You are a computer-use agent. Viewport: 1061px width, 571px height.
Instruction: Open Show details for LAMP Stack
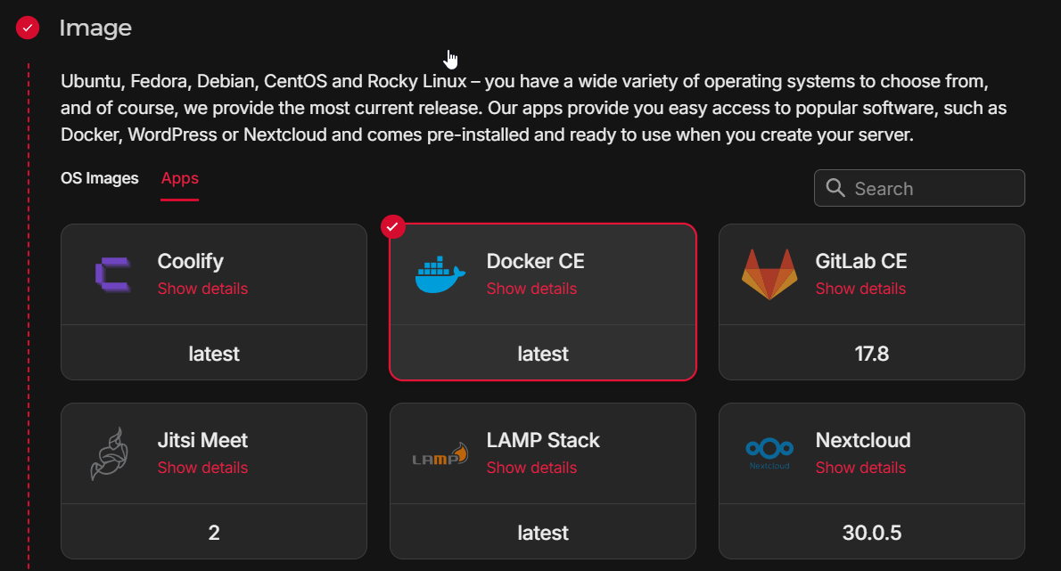(x=531, y=468)
